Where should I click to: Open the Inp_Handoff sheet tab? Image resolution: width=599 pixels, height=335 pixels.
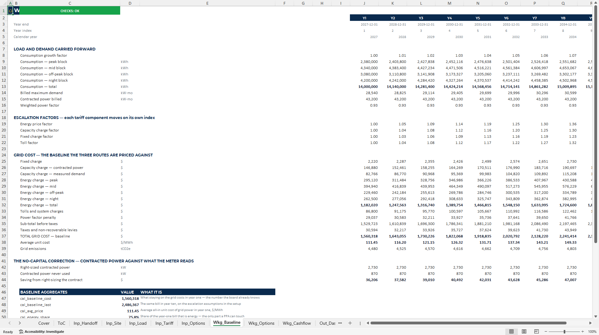click(x=86, y=323)
